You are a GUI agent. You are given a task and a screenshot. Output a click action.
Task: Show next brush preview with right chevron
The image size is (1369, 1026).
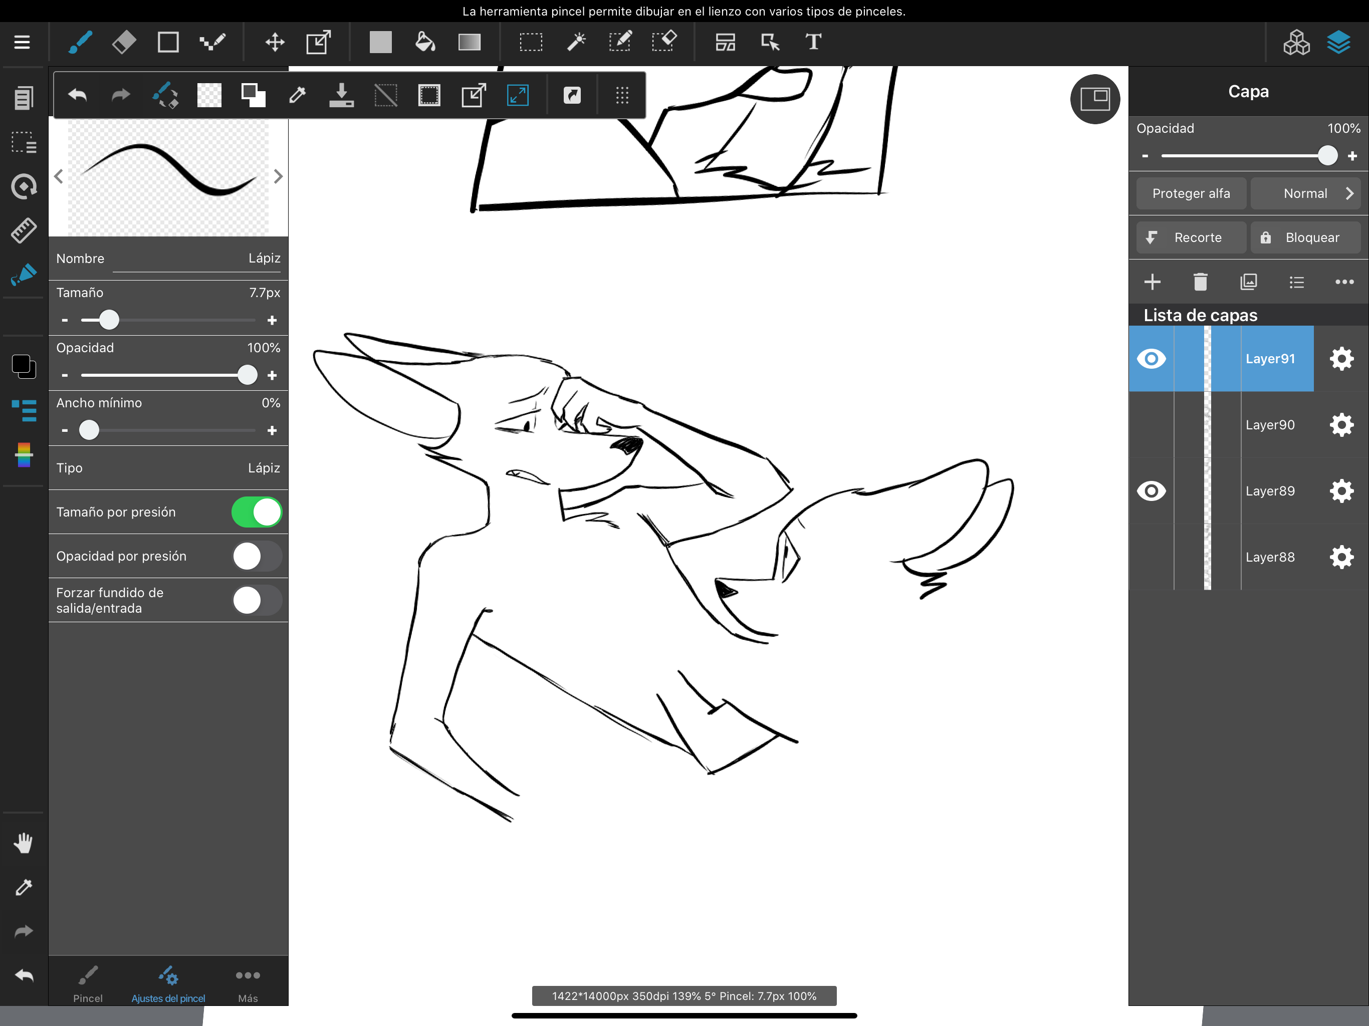[278, 177]
